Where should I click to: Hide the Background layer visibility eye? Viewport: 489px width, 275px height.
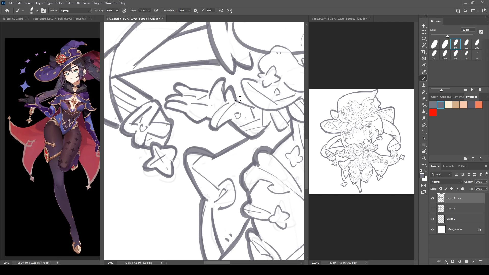(433, 229)
